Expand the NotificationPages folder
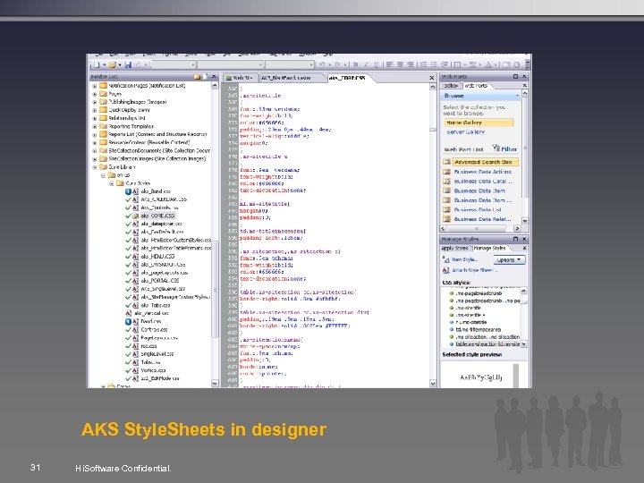Image resolution: width=644 pixels, height=483 pixels. (95, 86)
